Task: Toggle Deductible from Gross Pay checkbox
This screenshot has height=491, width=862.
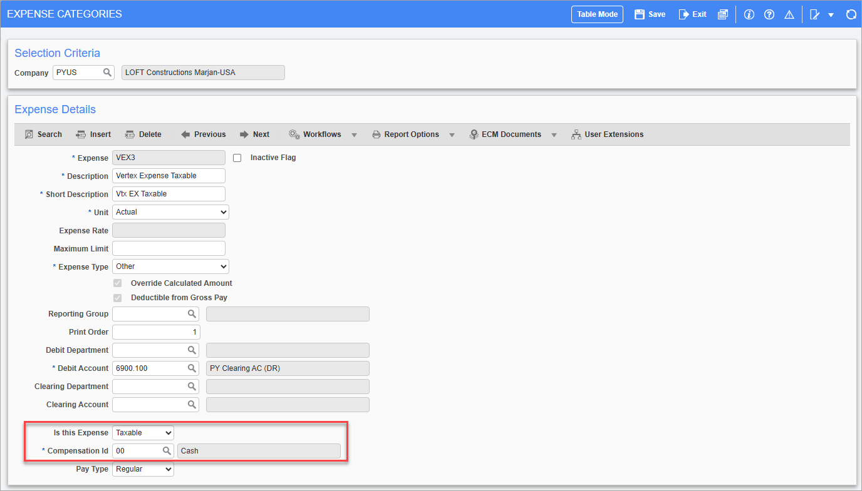Action: [x=117, y=298]
